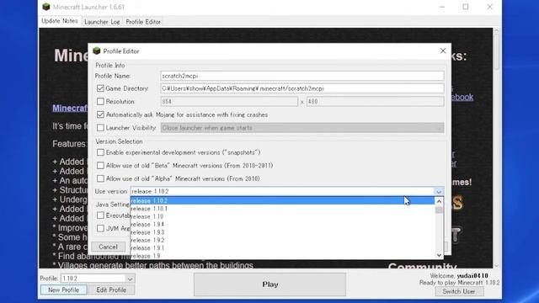Click the Game Directory path field
Screen dimensions: 539x303
click(x=302, y=88)
